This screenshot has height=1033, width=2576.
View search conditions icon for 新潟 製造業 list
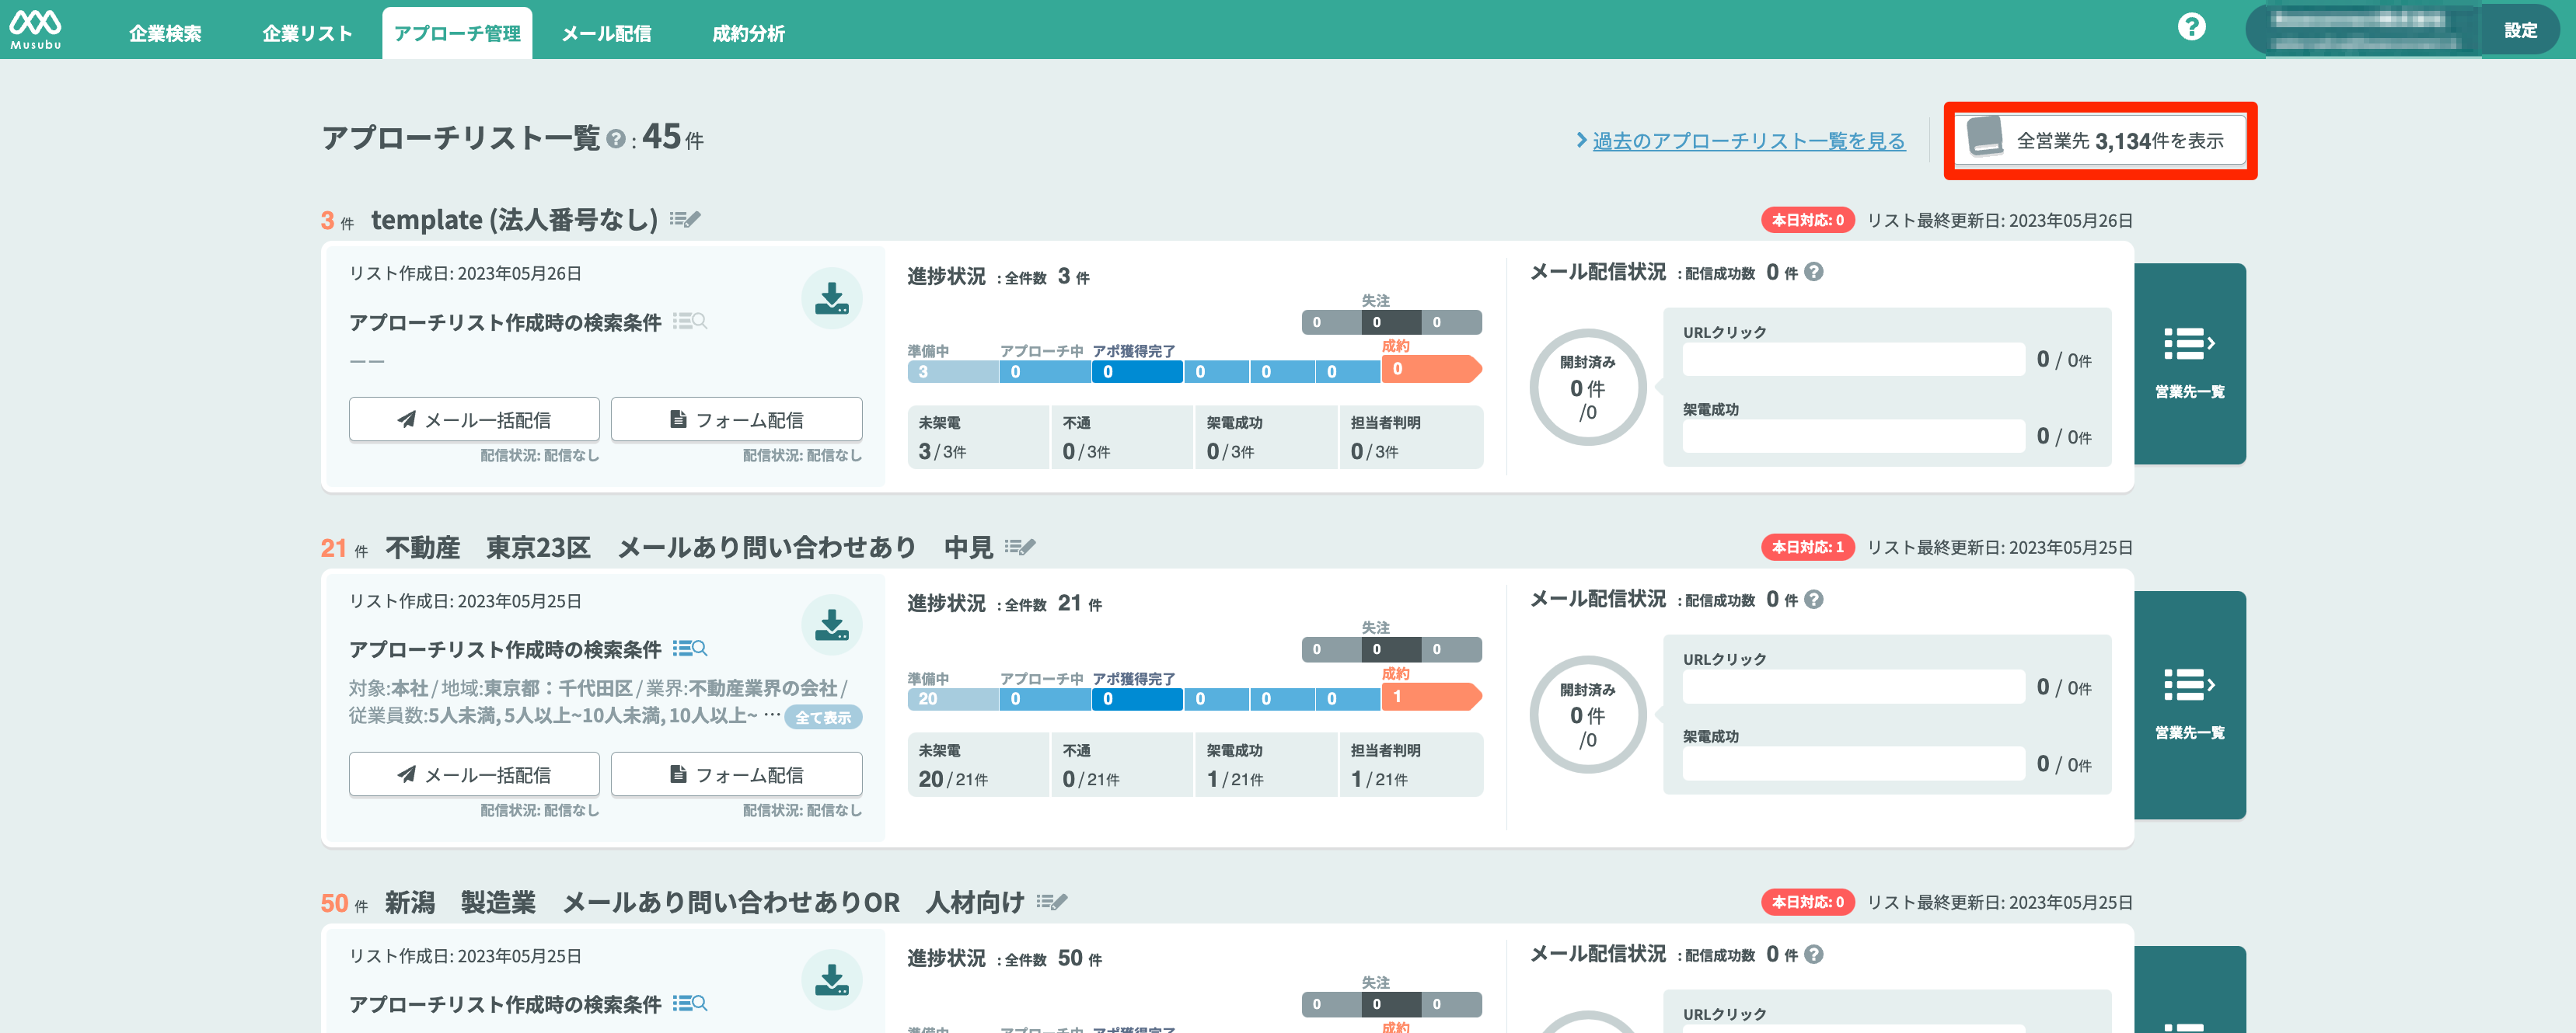coord(690,1003)
